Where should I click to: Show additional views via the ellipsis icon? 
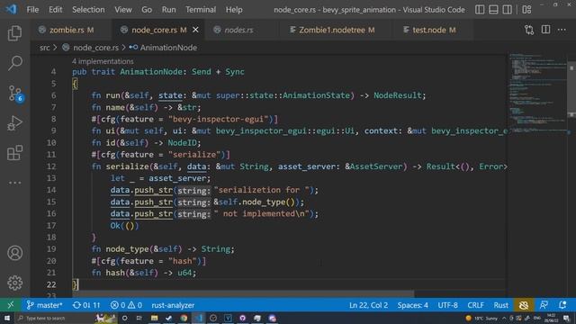pyautogui.click(x=14, y=183)
